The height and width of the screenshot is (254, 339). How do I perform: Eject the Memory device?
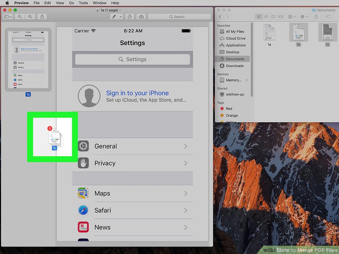click(246, 80)
